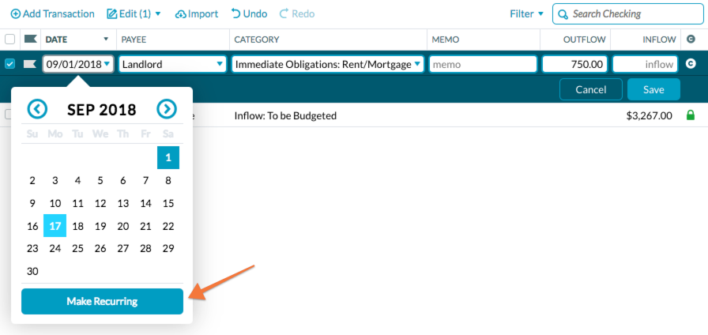
Task: Click the SEP 2018 month title
Action: point(102,109)
